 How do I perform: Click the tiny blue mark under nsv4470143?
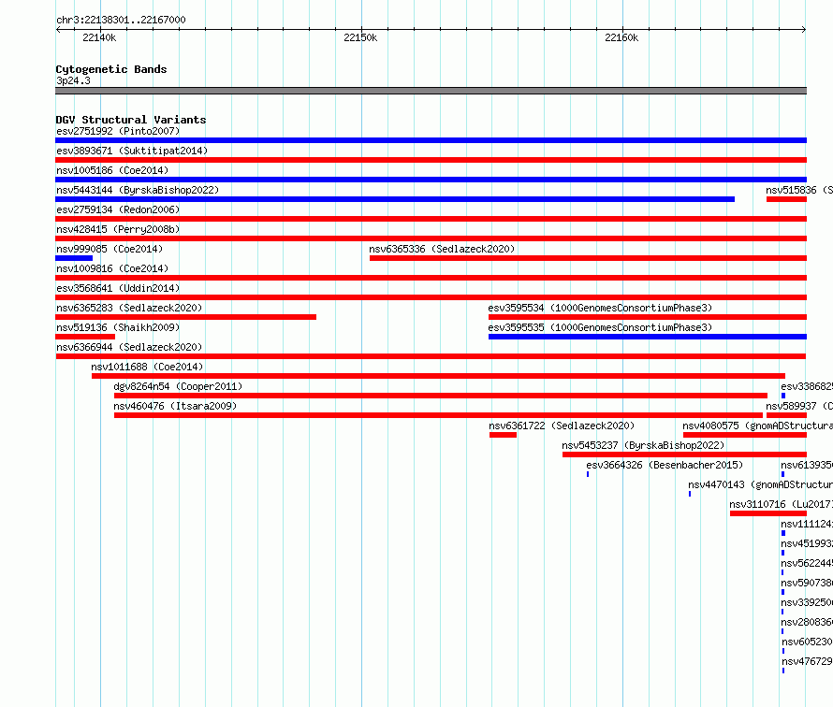(x=690, y=494)
